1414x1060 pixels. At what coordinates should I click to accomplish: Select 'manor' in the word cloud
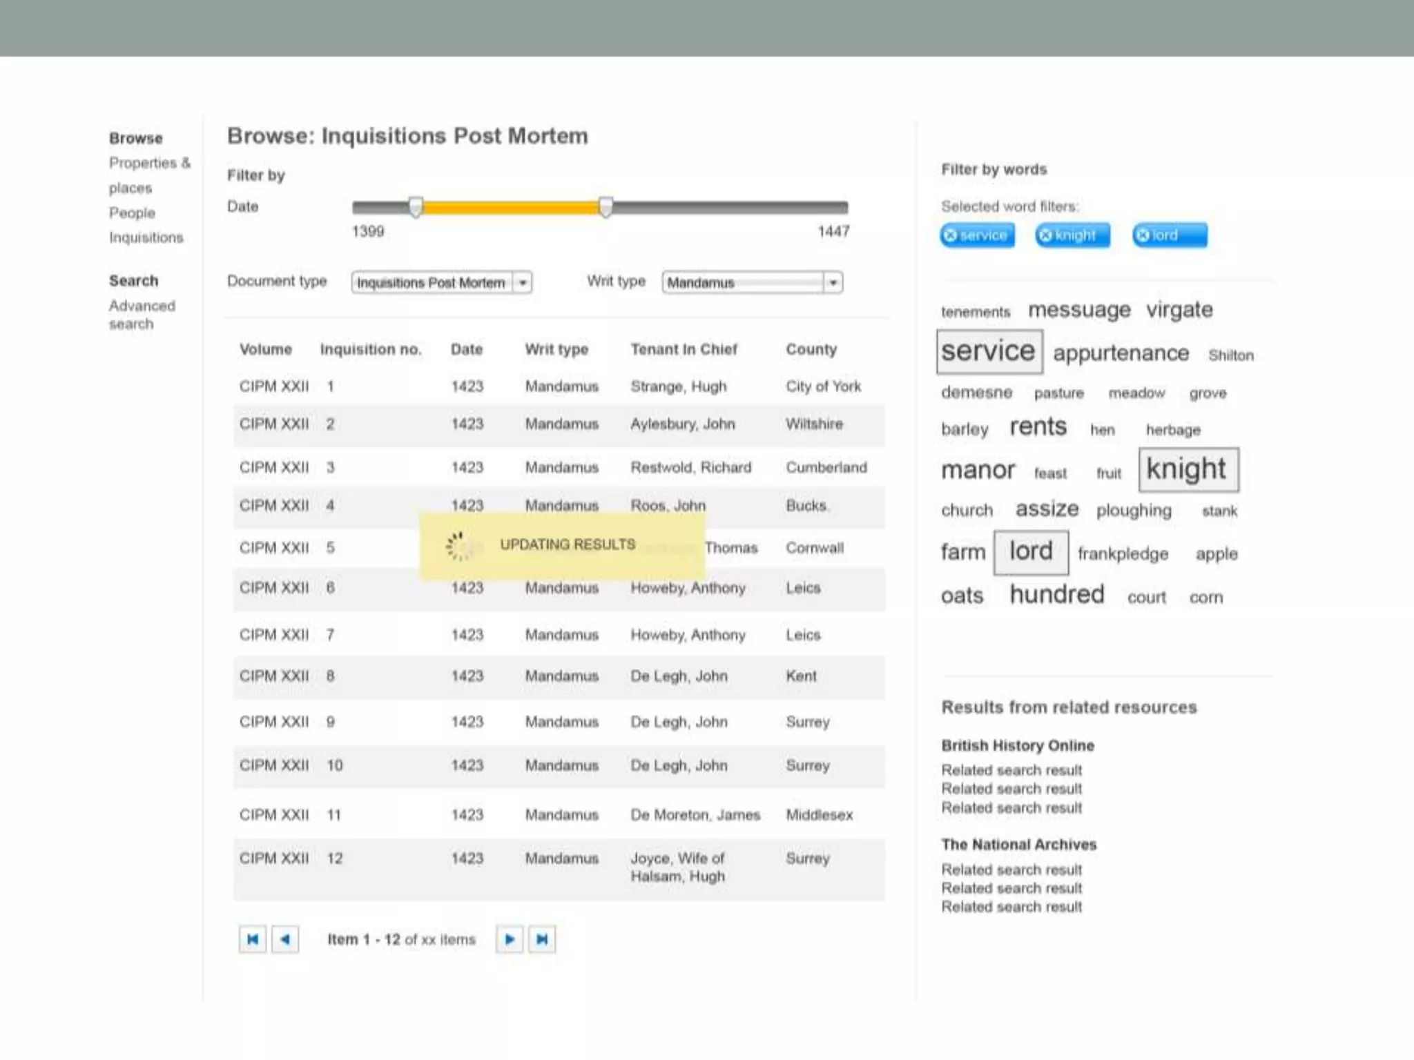[x=978, y=470]
